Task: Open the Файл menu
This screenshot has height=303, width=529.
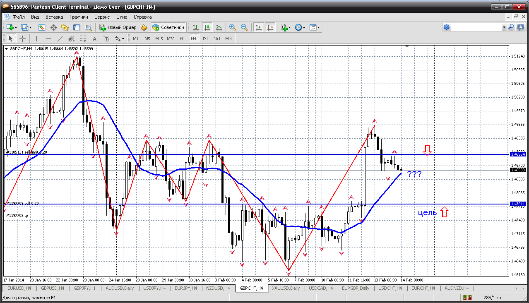Action: coord(19,17)
